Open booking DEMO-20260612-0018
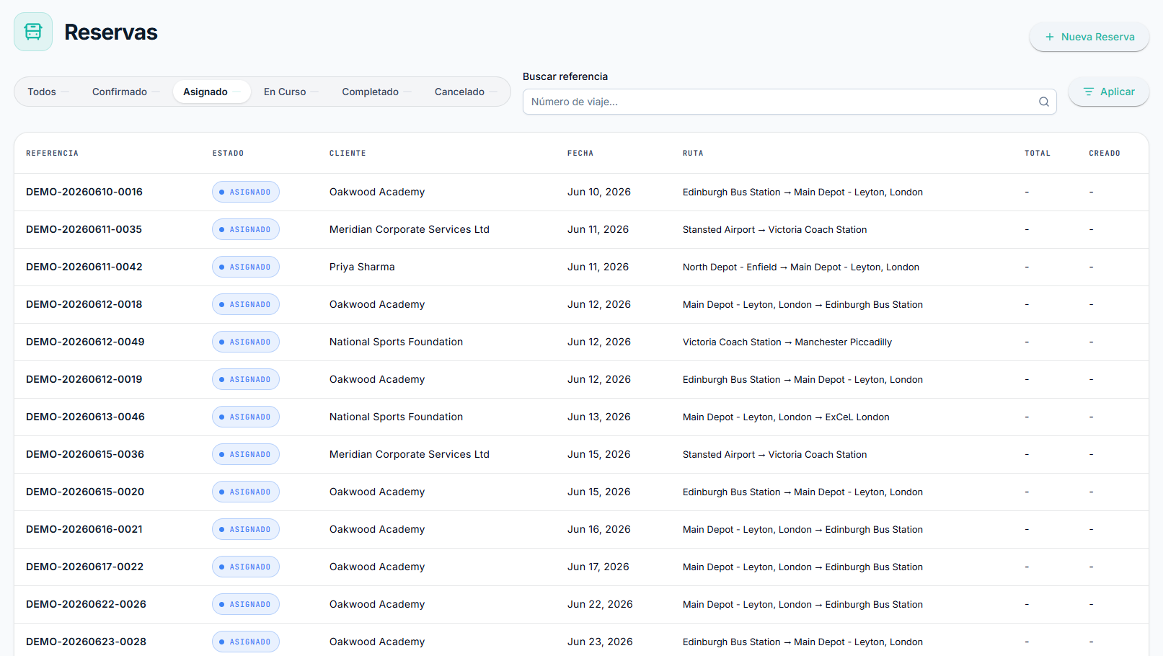1163x656 pixels. tap(84, 304)
